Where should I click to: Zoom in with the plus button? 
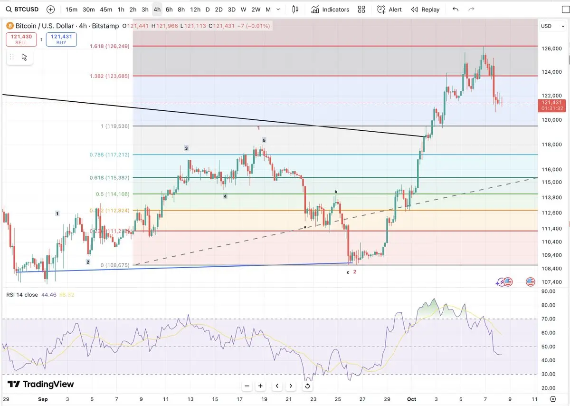[x=260, y=386]
